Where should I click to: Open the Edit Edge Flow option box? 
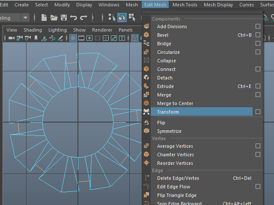(x=258, y=187)
